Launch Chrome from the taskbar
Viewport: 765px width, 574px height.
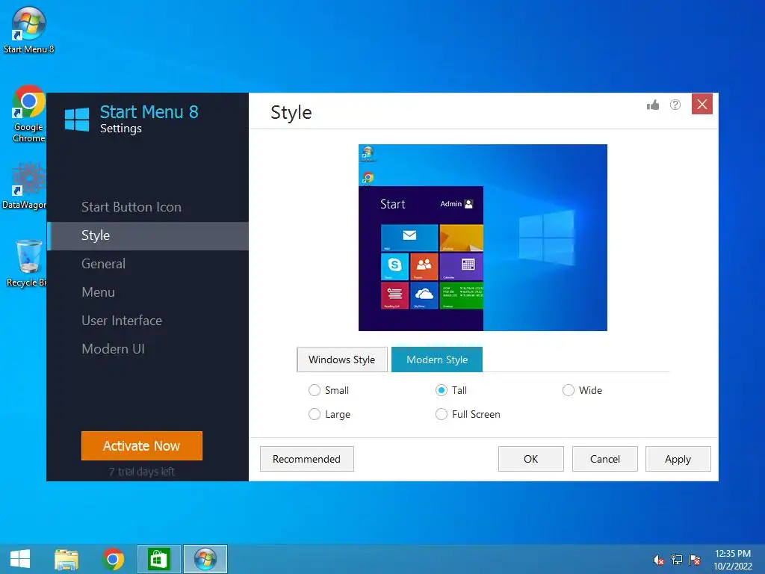pyautogui.click(x=113, y=559)
